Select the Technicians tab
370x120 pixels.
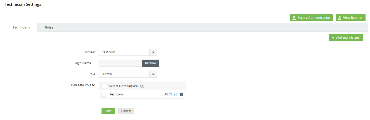tap(21, 27)
